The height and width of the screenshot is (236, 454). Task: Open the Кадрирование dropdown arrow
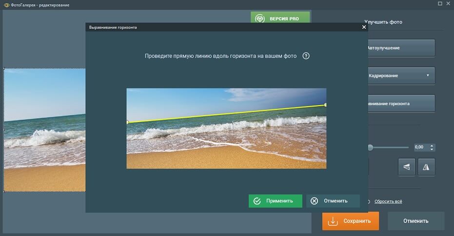428,75
